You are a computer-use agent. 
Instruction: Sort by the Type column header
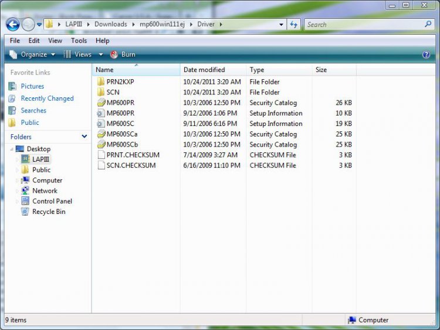(279, 70)
